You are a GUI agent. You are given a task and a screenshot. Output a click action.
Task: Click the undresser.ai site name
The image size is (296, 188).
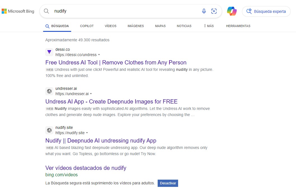pos(66,88)
